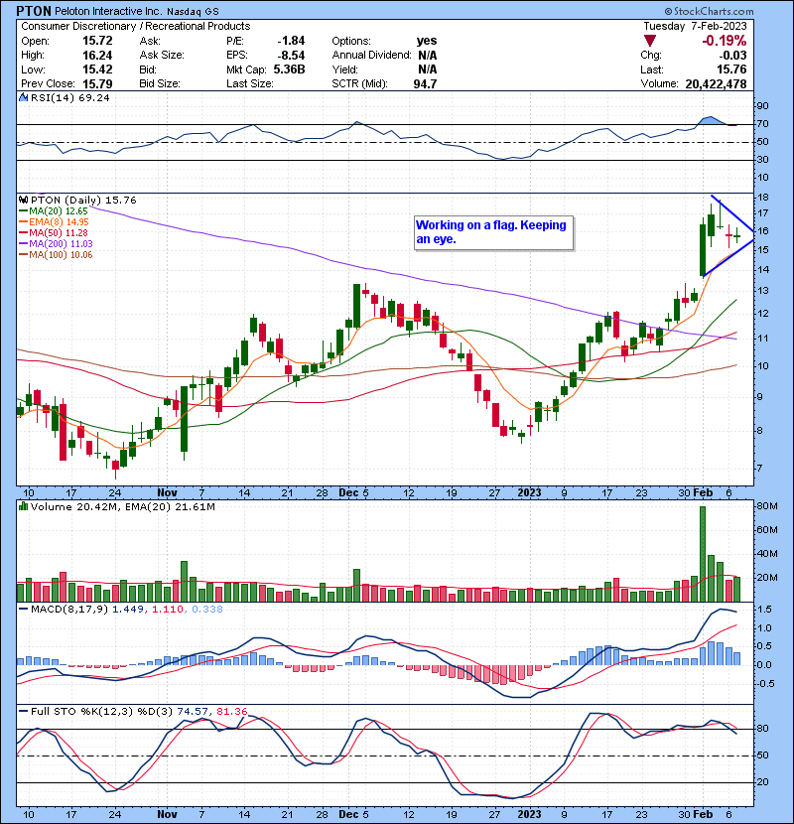Click the 2023 label on price chart axis
794x824 pixels.
[529, 493]
